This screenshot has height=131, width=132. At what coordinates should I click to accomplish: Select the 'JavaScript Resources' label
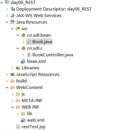38,74
